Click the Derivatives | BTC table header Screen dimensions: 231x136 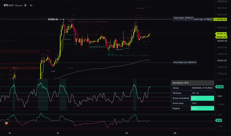click(x=193, y=83)
